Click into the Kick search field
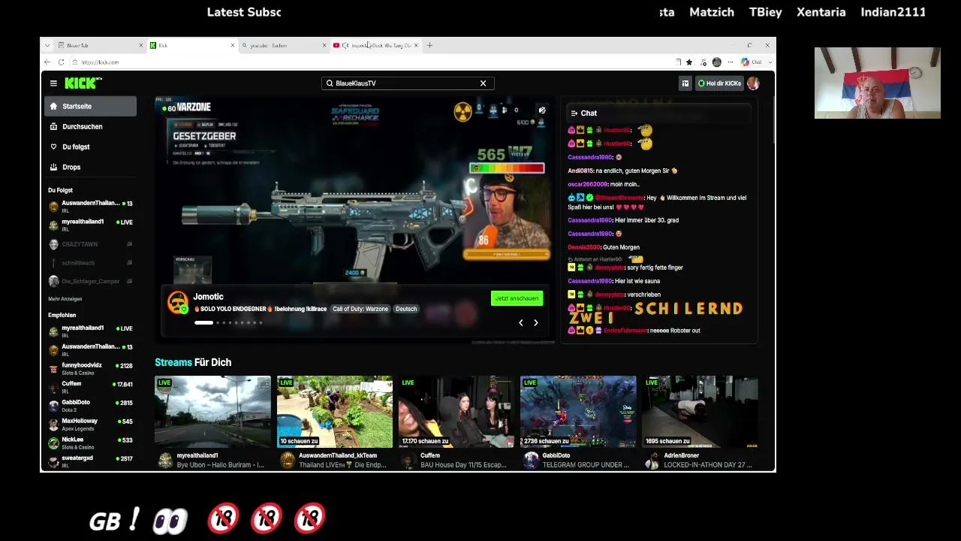This screenshot has height=541, width=961. 408,83
